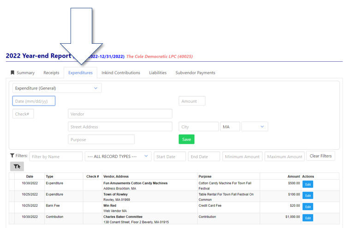
Task: Click Edit for the Win Red bank fee
Action: point(308,207)
